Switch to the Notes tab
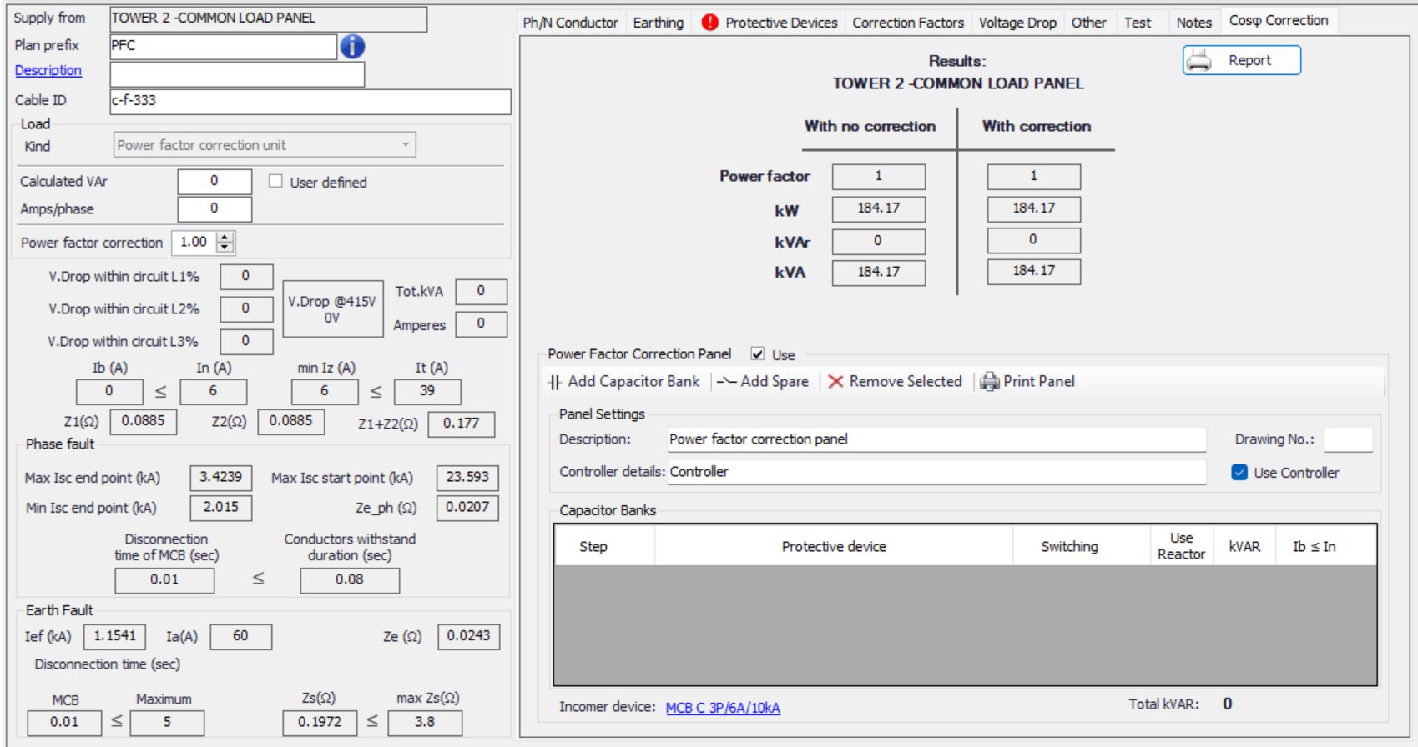Image resolution: width=1418 pixels, height=747 pixels. point(1193,23)
